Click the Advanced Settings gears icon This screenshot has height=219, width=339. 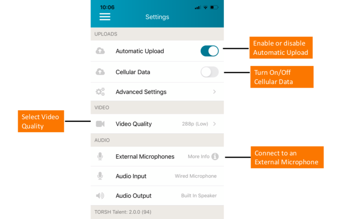pos(100,92)
